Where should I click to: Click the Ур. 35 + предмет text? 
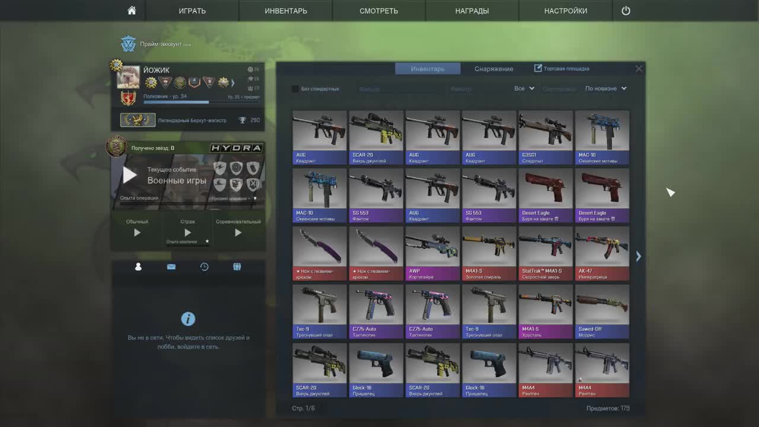tap(243, 97)
